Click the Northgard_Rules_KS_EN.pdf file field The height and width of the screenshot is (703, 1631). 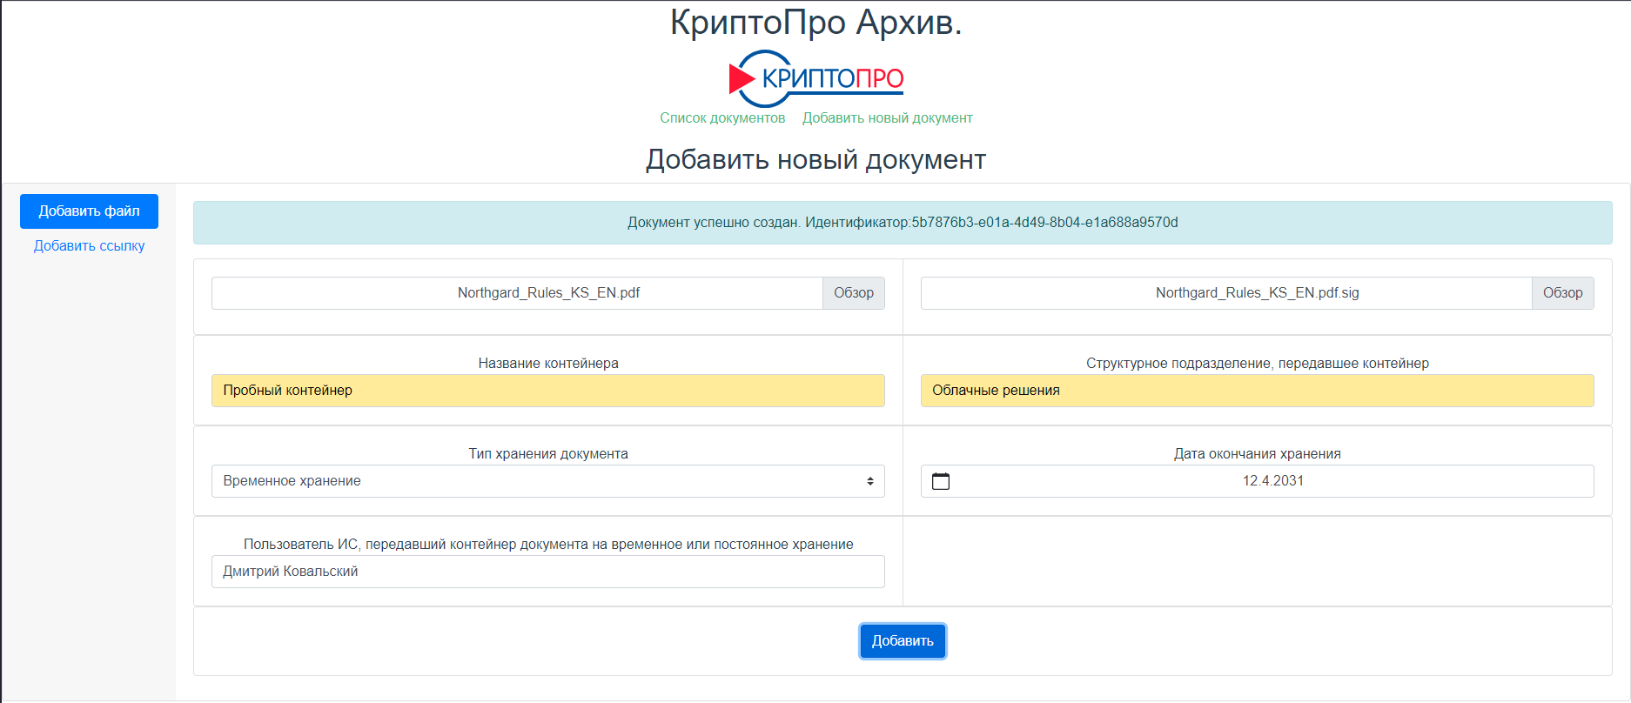click(517, 293)
